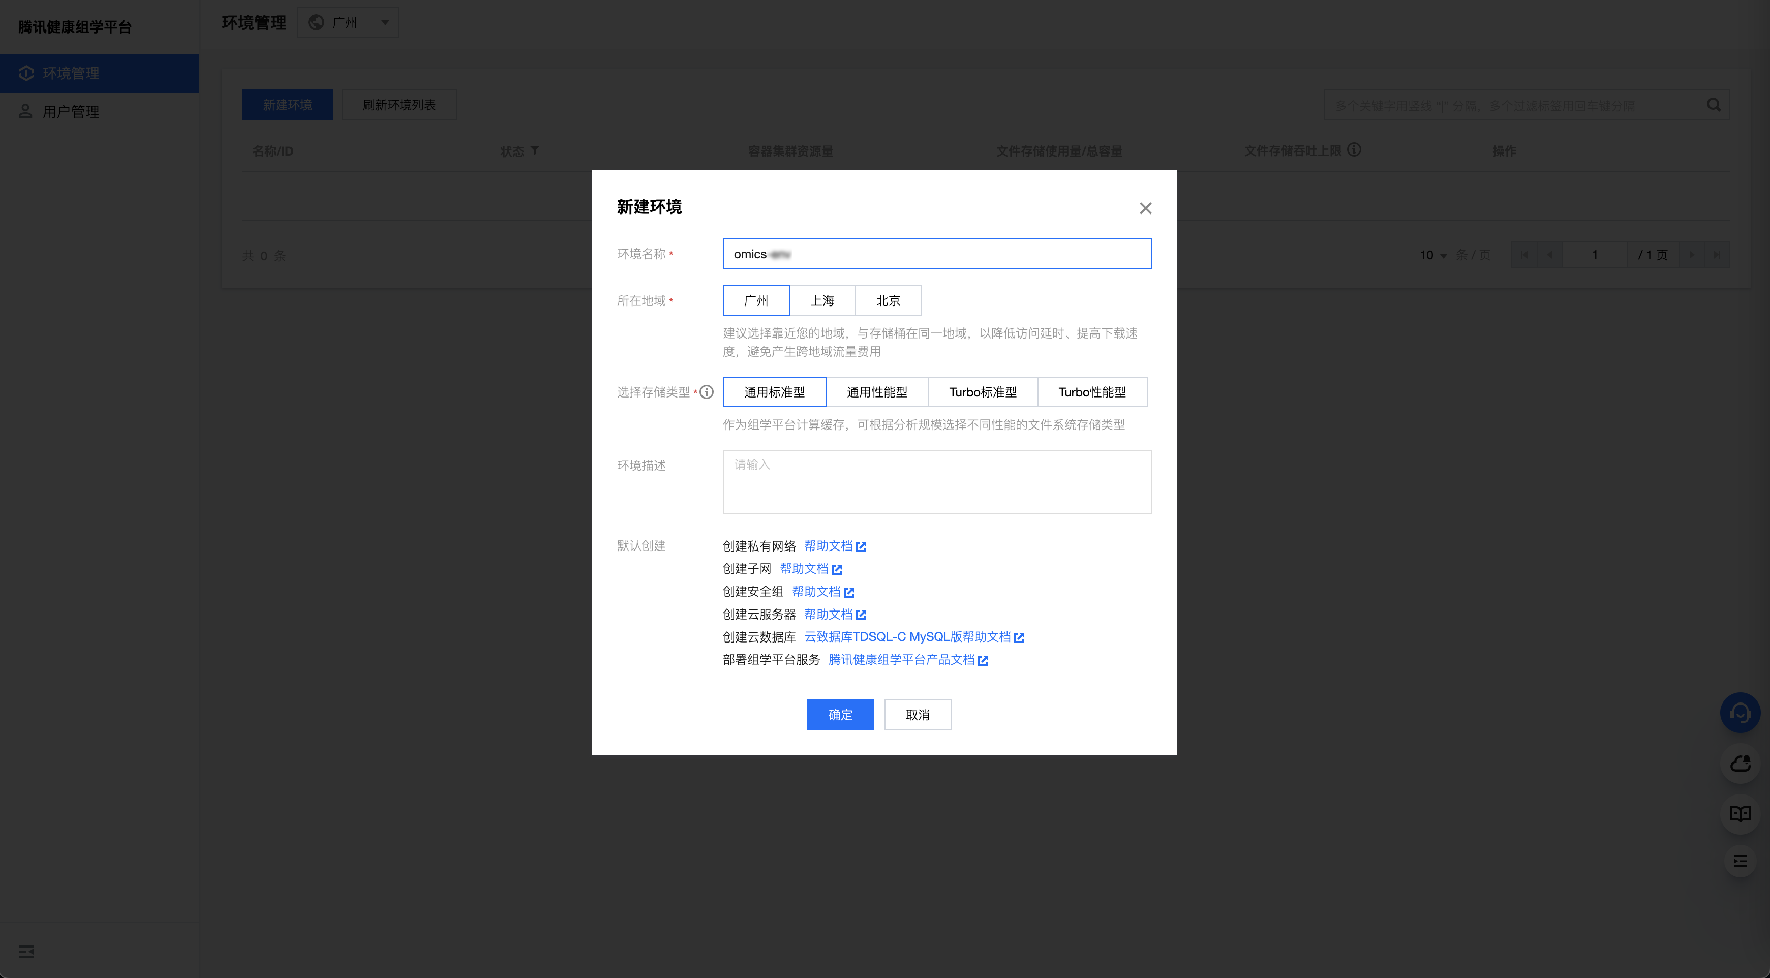
Task: Click the customer service headset floating icon
Action: pyautogui.click(x=1740, y=713)
